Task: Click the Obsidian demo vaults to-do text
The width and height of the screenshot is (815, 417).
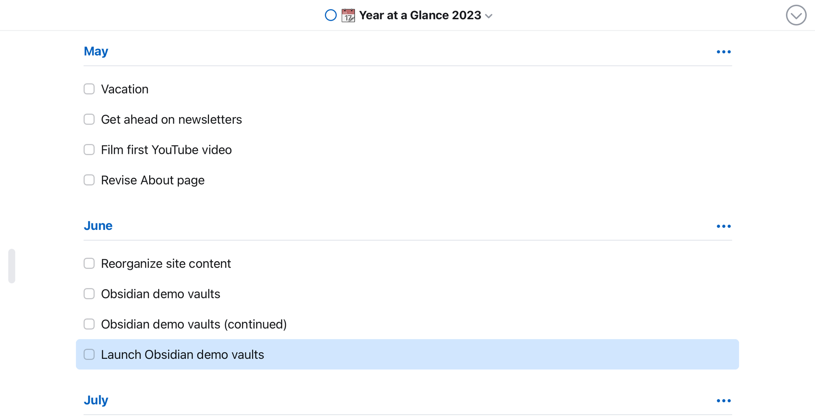Action: 161,294
